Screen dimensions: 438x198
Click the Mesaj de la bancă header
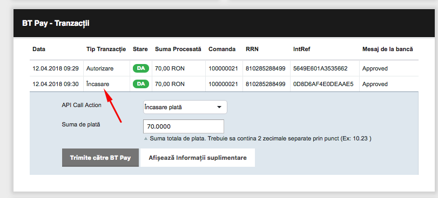[x=387, y=49]
